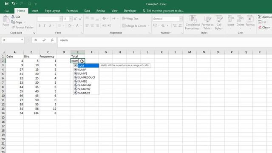Click the Decrease Decimal icon

tap(180, 25)
